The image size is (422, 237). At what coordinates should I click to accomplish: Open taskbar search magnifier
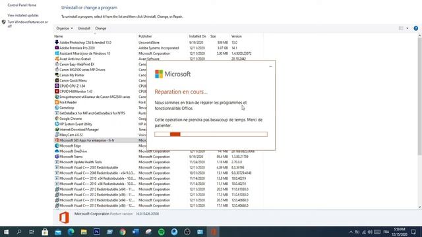[x=19, y=232]
